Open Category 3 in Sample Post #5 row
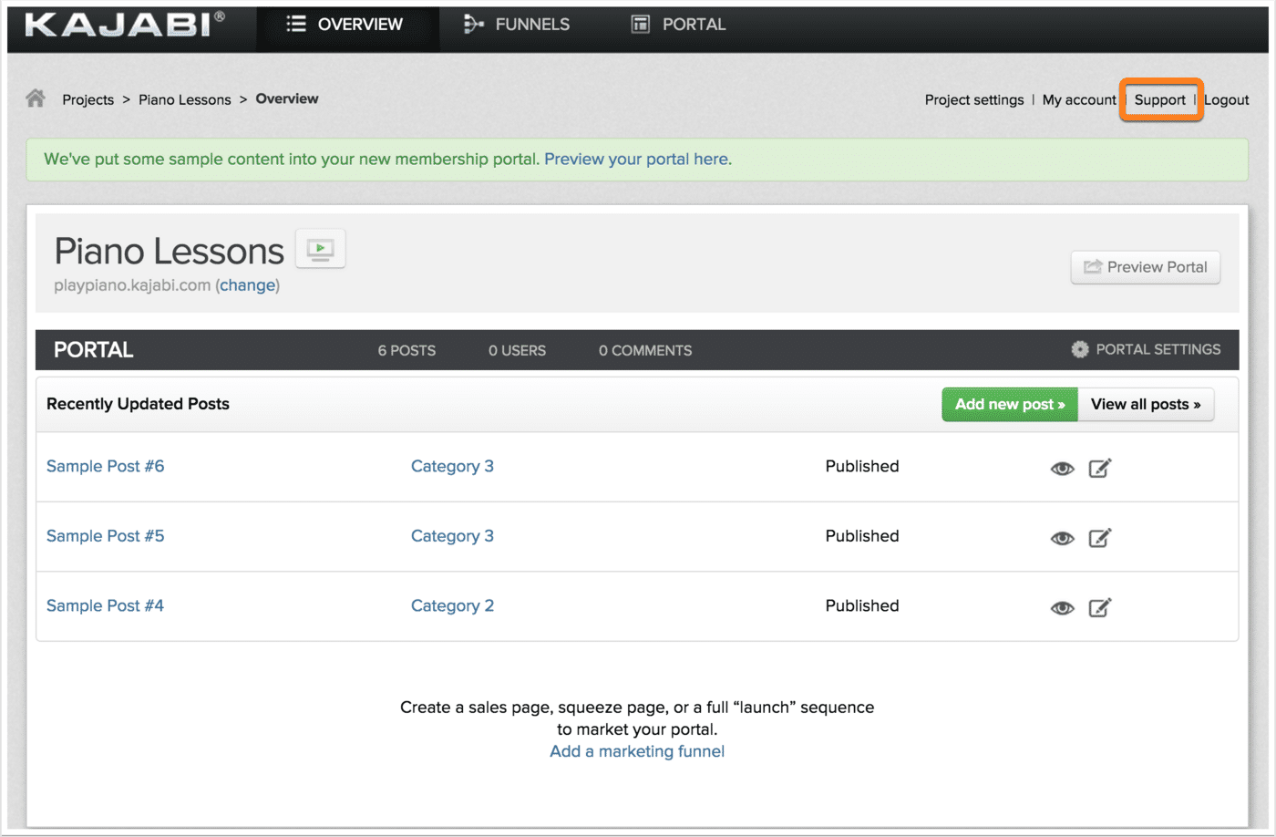Image resolution: width=1276 pixels, height=837 pixels. click(x=452, y=536)
